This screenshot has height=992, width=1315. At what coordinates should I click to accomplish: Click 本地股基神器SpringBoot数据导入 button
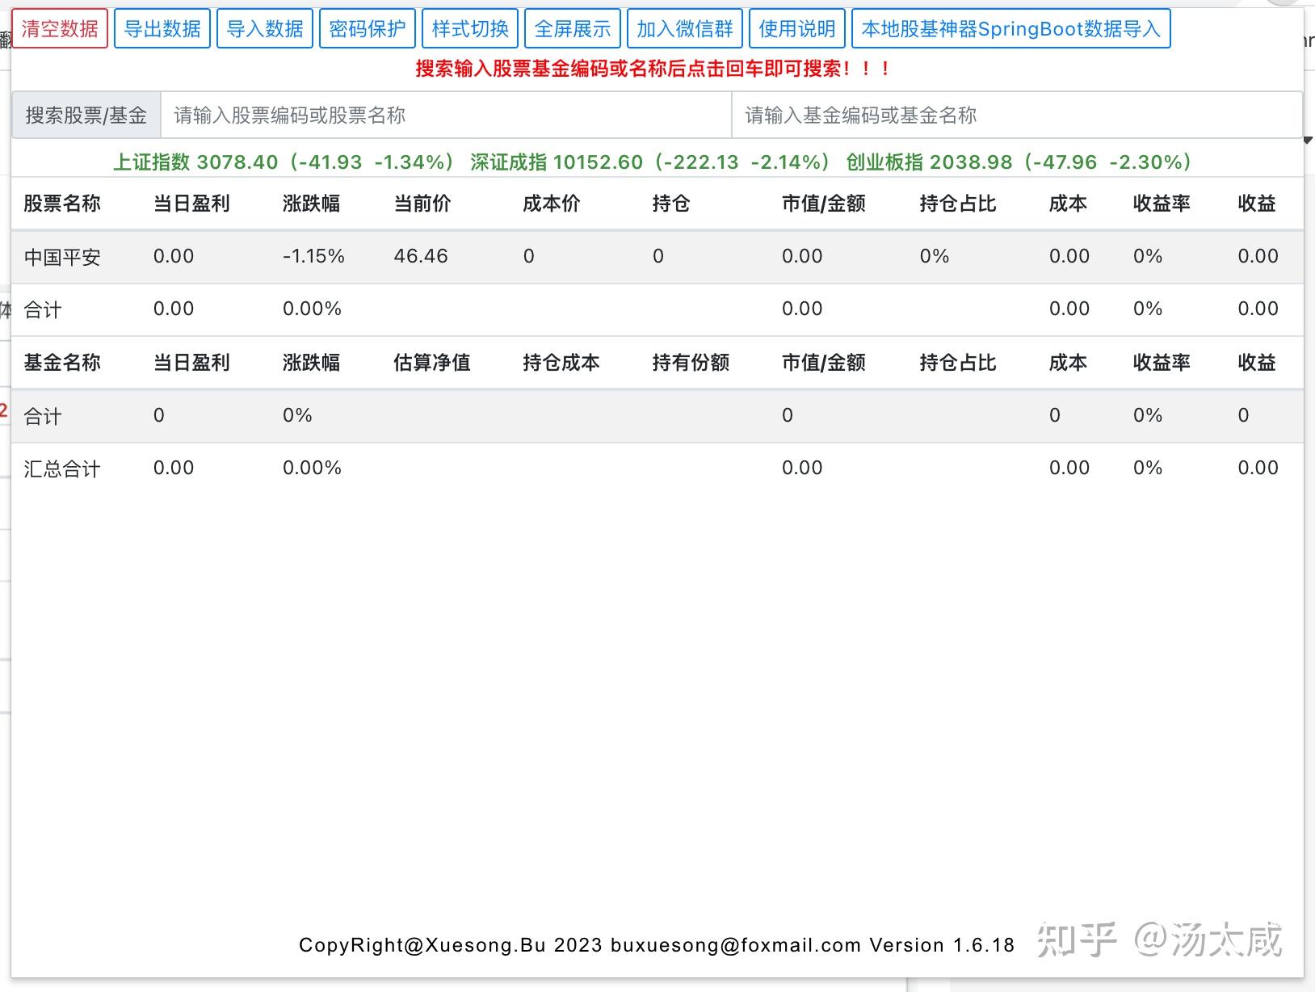click(x=1012, y=27)
